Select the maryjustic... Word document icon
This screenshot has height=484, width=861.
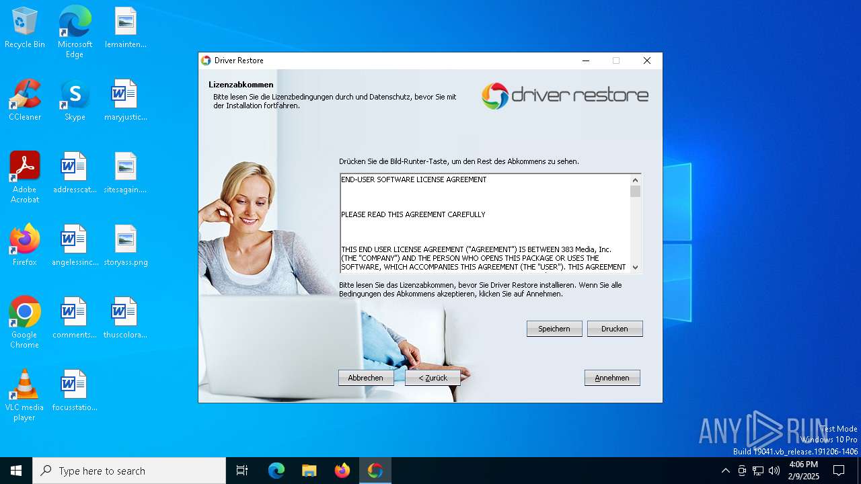point(125,100)
